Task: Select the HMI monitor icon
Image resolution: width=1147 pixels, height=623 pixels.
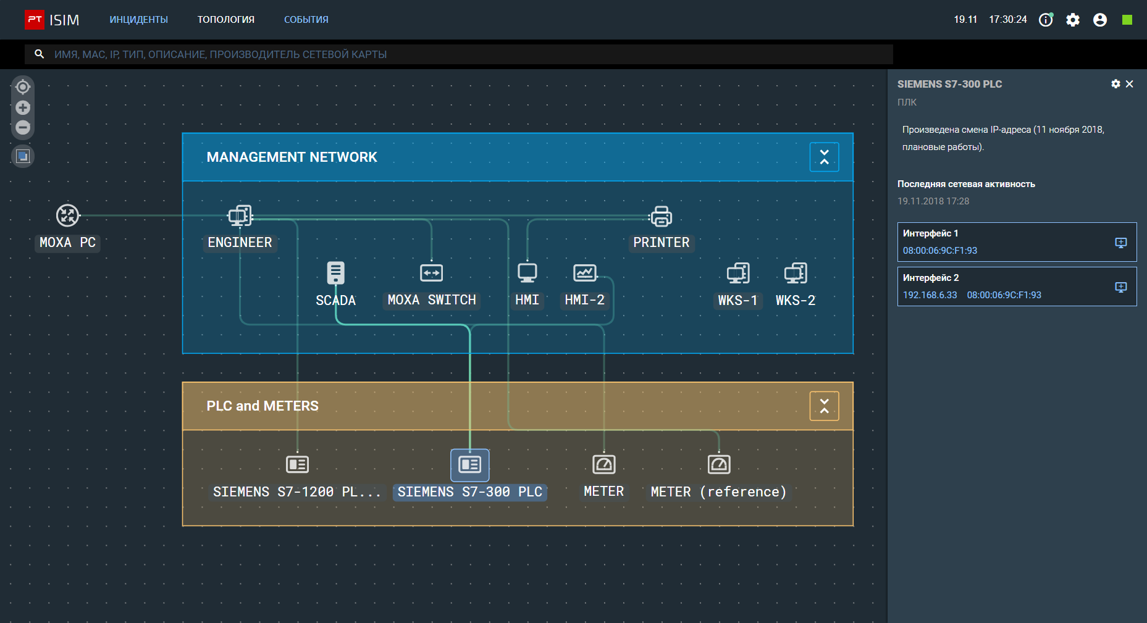Action: (x=527, y=273)
